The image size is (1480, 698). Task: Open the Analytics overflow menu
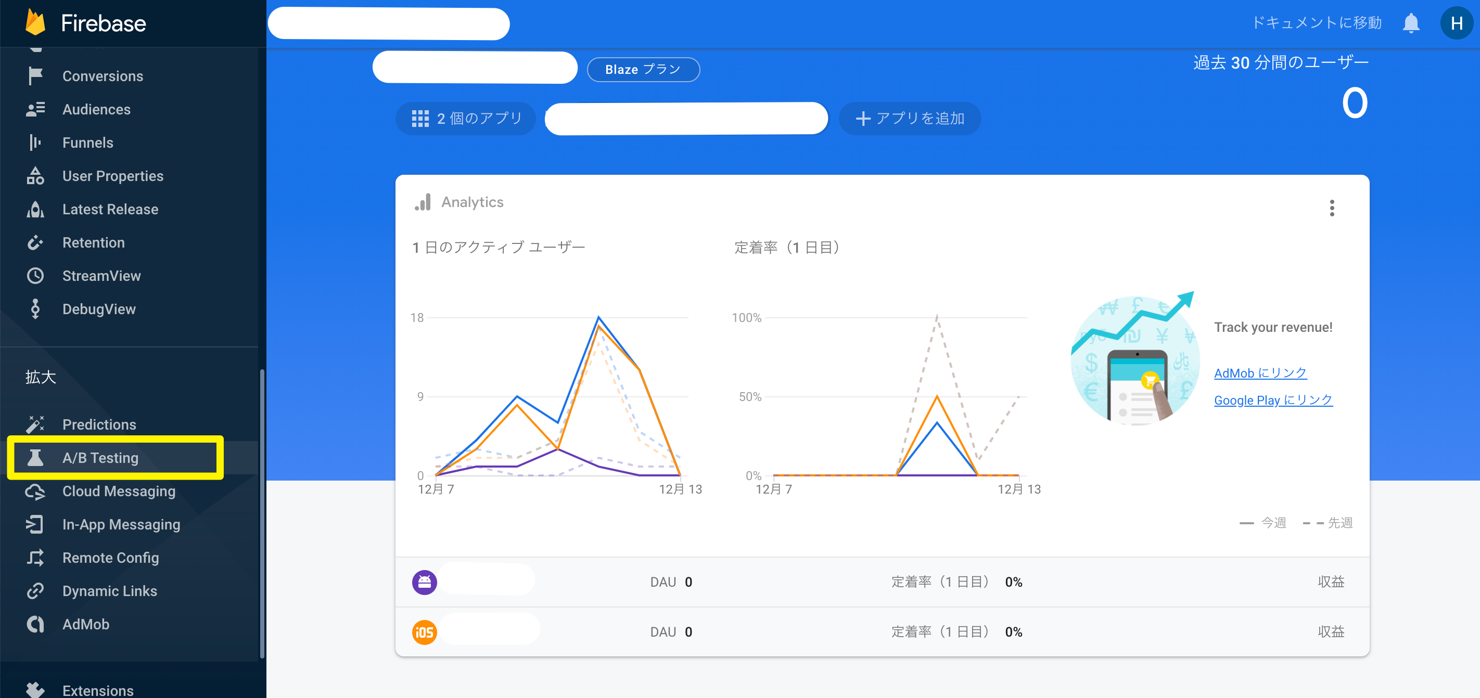click(x=1332, y=209)
